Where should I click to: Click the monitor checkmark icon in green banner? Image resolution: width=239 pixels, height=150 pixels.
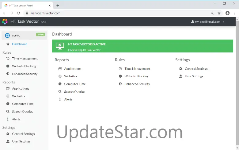60,46
